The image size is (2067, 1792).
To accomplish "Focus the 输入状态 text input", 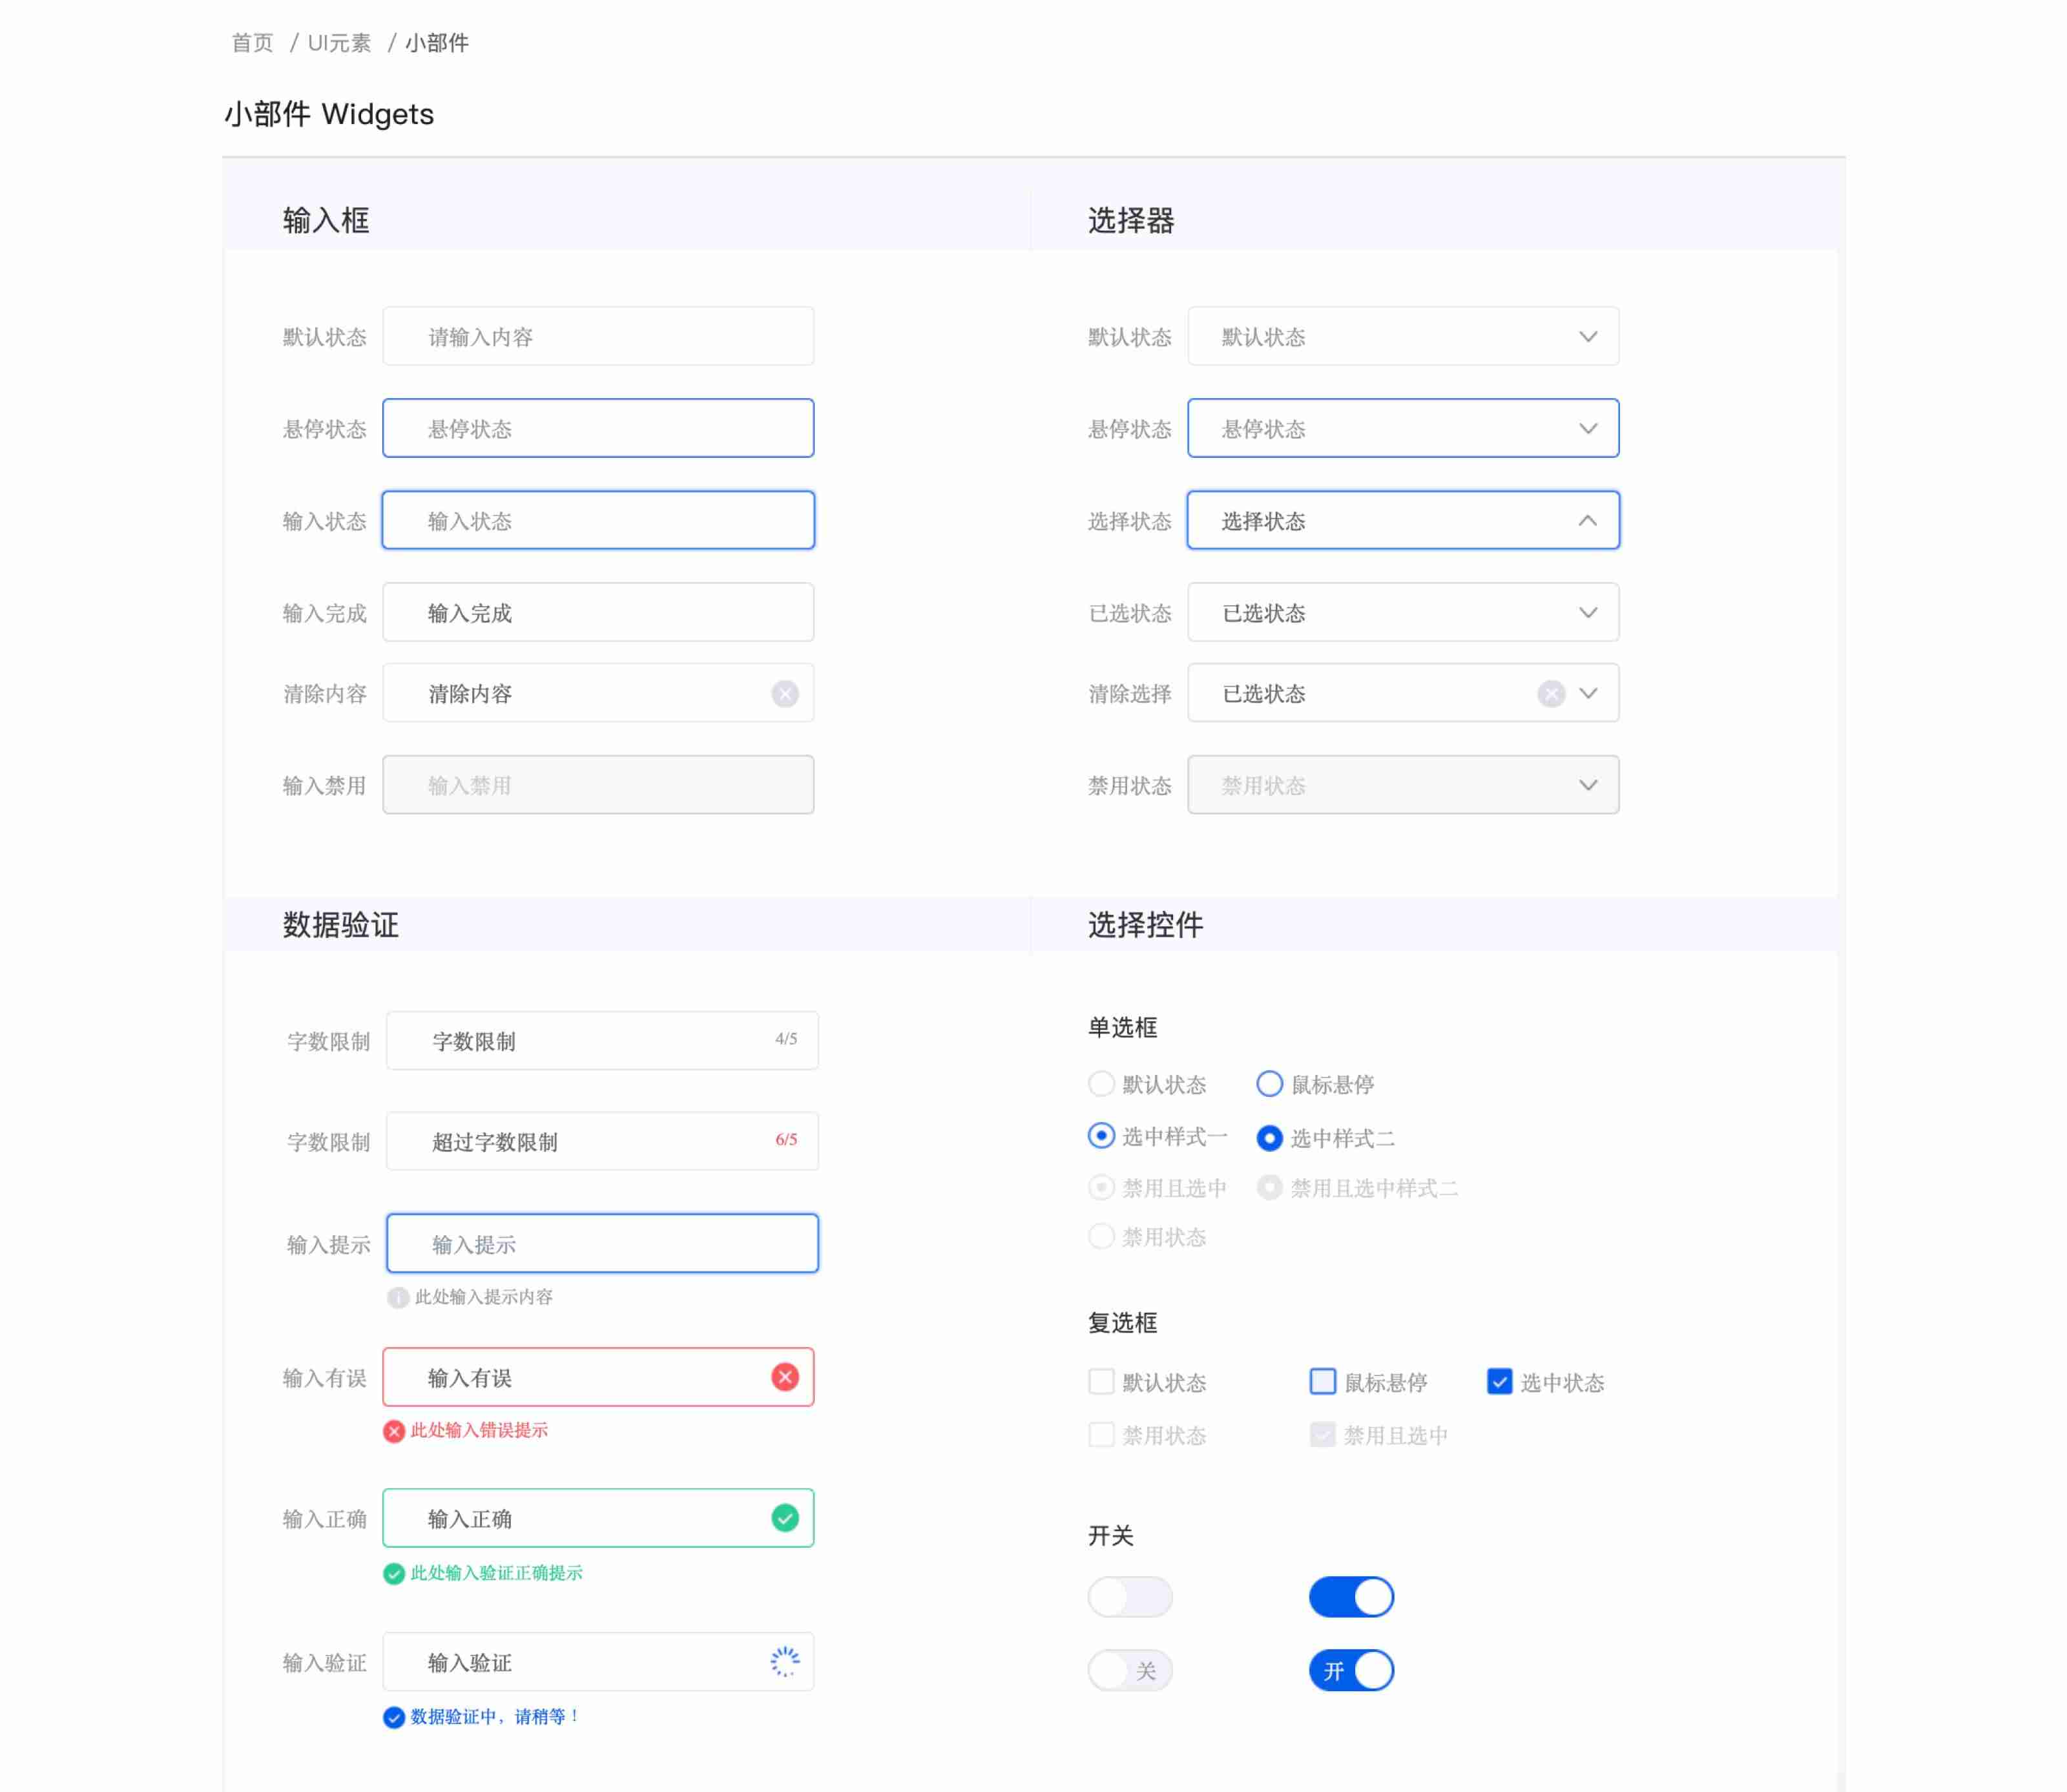I will pos(598,520).
